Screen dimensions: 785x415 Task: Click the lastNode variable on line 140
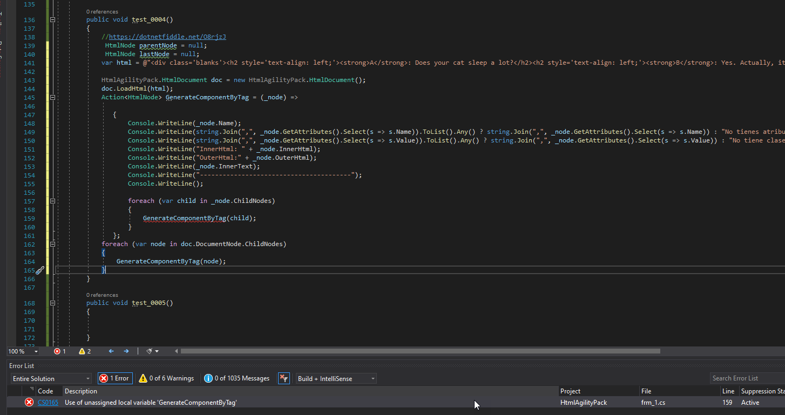(154, 55)
